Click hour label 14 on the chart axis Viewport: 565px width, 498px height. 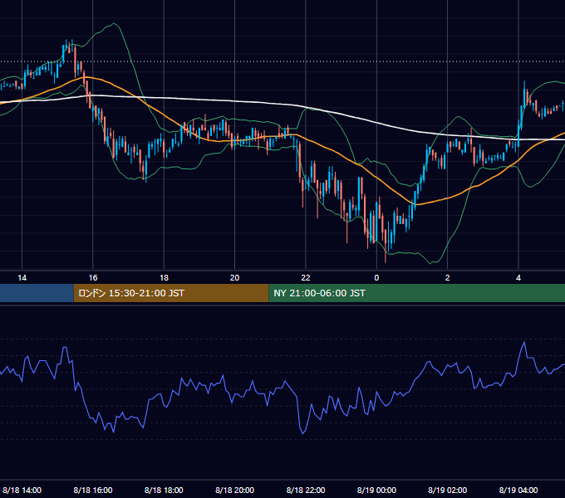(22, 278)
